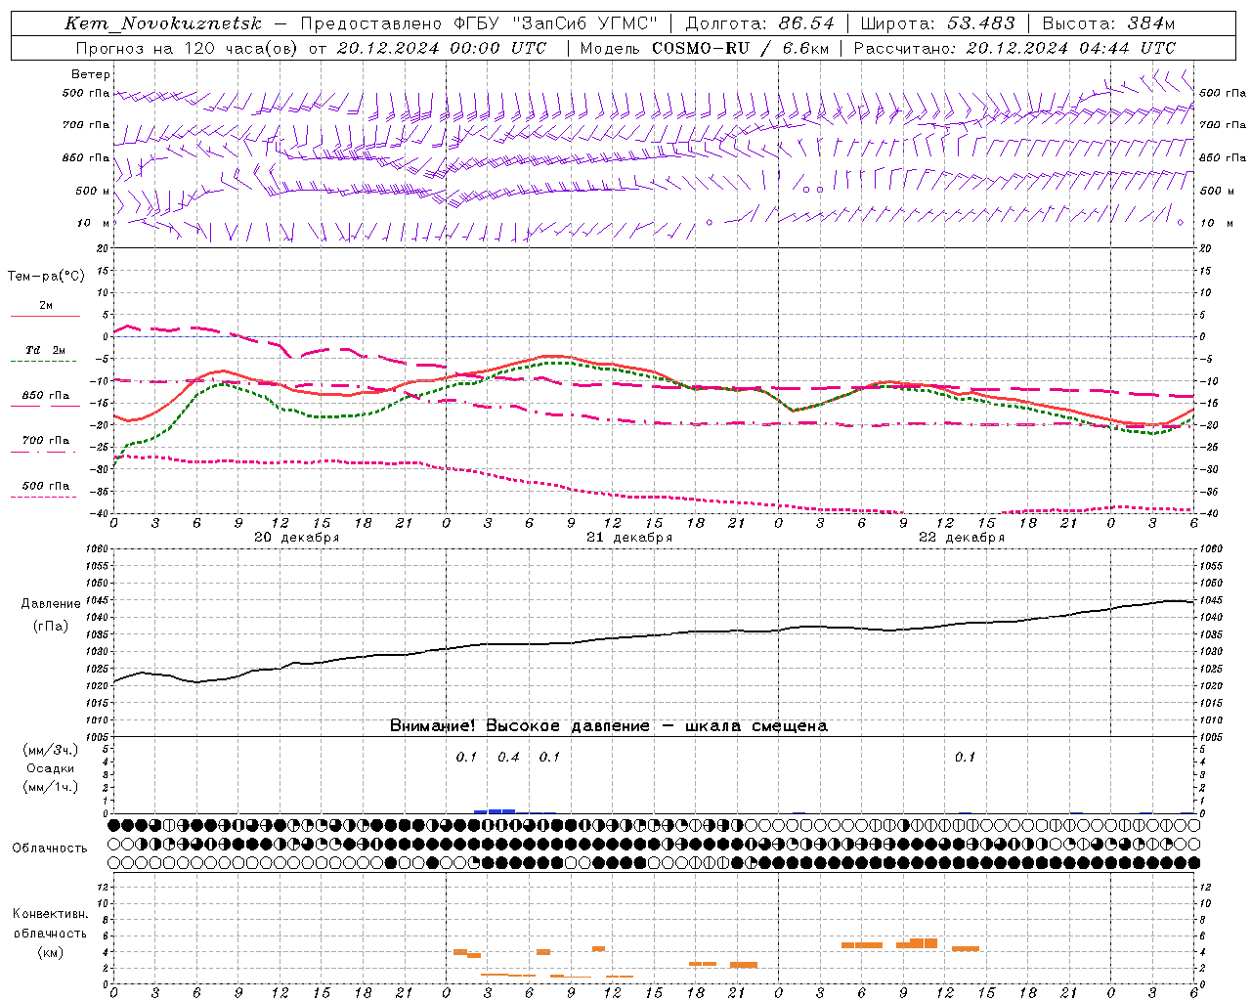Click 'Внимание! Высокое давление – шкала смещена' warning
Screen dimensions: 1251x1001
(608, 725)
